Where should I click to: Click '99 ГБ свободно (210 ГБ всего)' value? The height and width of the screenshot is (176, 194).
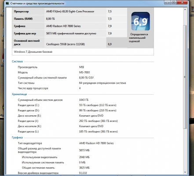[x=98, y=110]
